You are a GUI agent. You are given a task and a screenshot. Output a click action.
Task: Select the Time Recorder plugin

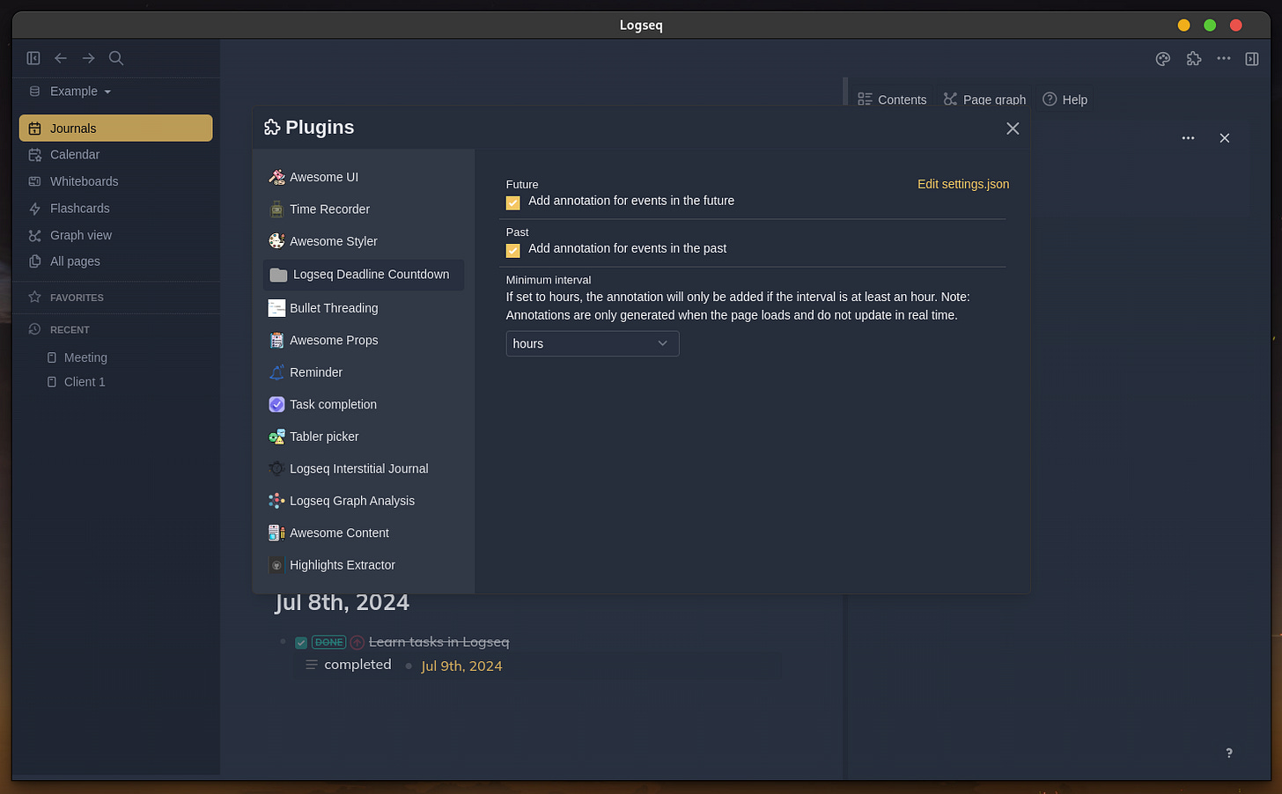click(x=363, y=210)
